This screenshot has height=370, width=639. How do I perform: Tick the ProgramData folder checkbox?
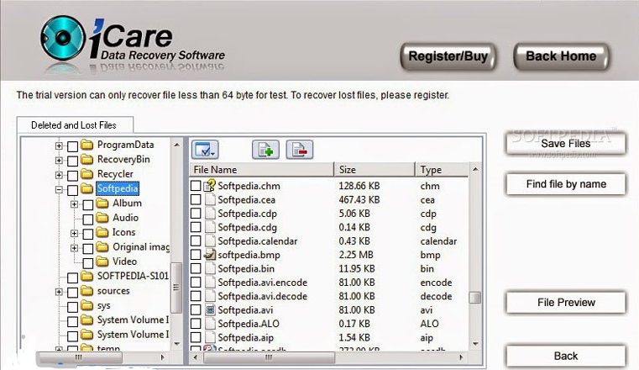tap(72, 146)
